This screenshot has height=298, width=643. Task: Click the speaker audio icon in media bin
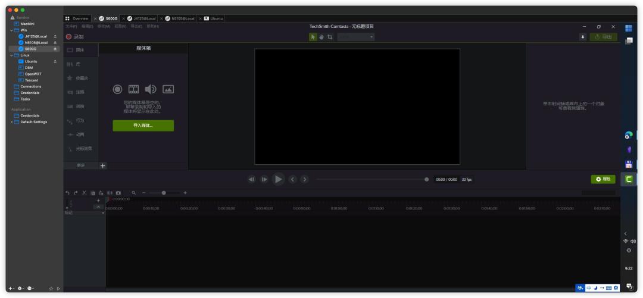pyautogui.click(x=151, y=89)
